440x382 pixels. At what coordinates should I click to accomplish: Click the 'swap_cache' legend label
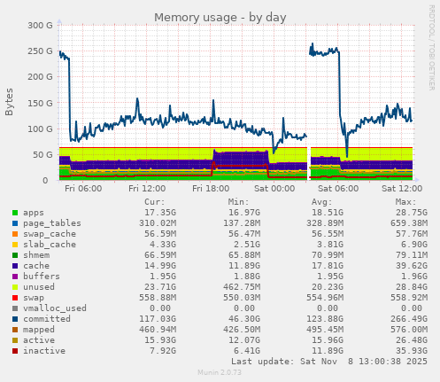pos(50,234)
